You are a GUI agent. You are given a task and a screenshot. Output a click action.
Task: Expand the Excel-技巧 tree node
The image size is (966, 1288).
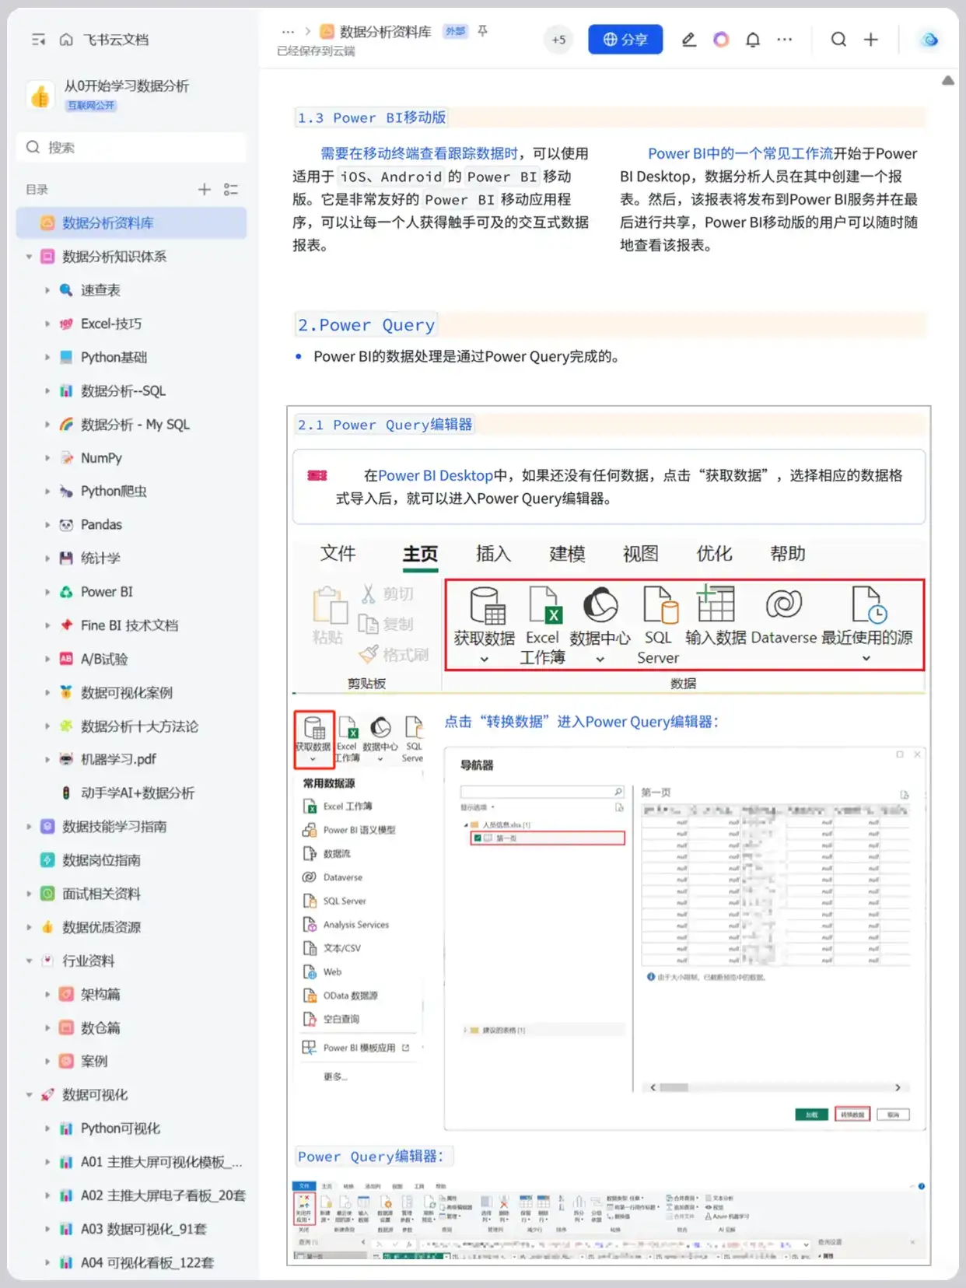click(47, 324)
